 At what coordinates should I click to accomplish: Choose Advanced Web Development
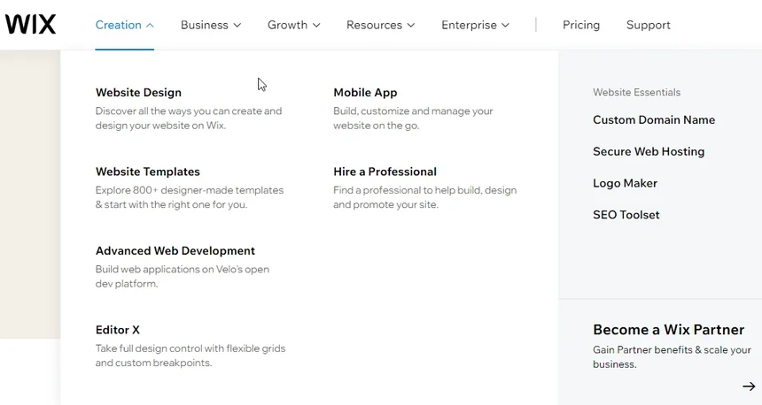click(175, 251)
